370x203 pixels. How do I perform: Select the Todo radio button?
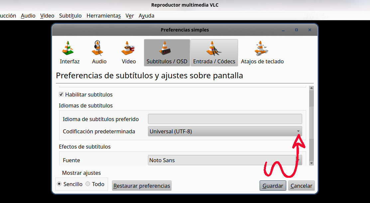click(88, 184)
